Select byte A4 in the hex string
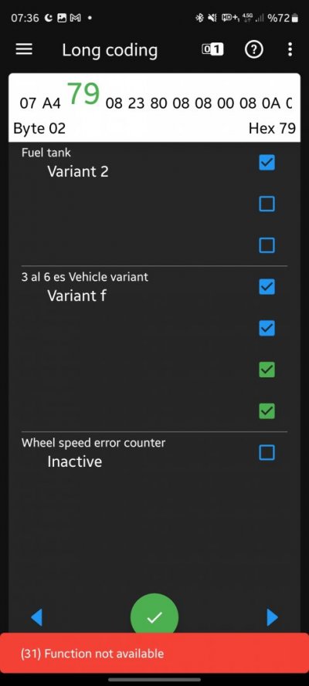 52,103
